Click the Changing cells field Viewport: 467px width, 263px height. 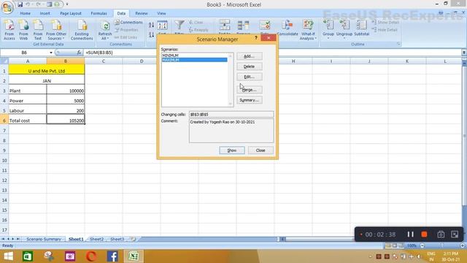[x=231, y=114]
